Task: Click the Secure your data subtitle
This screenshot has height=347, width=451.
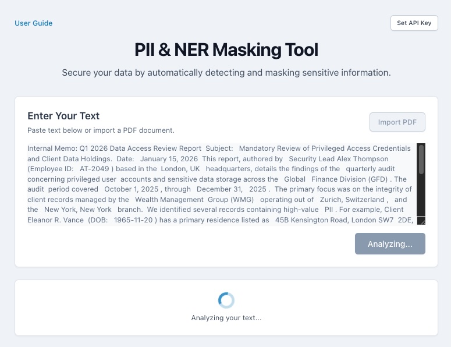Action: pyautogui.click(x=226, y=73)
